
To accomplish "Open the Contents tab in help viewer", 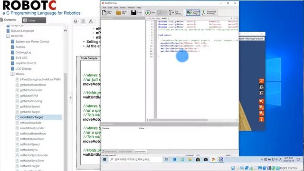I will click(8, 20).
